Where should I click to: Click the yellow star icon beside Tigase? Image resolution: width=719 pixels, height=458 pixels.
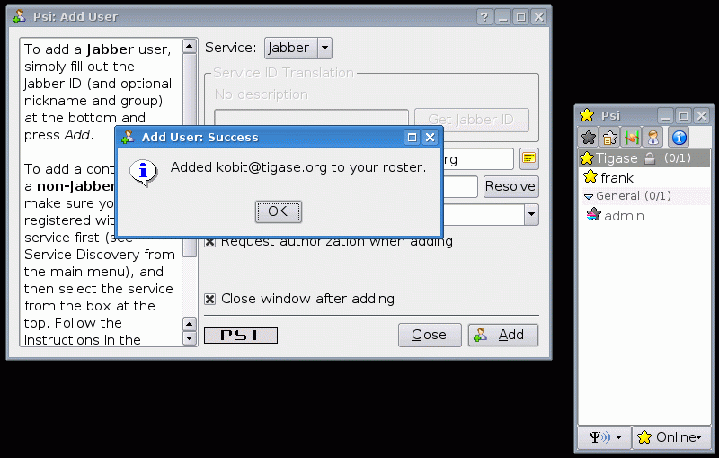(x=587, y=158)
